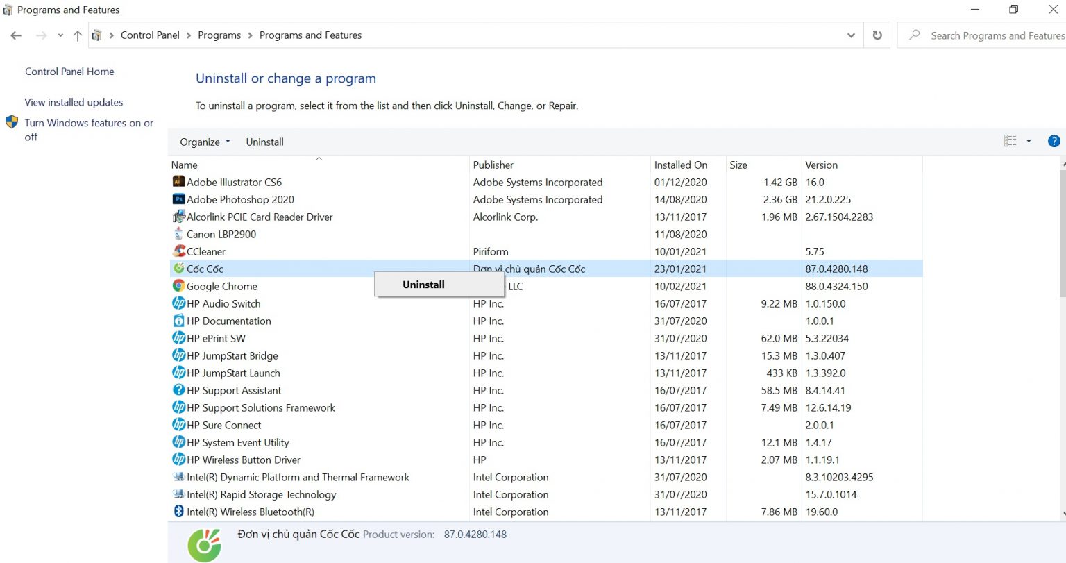Click the Canon LBP2900 icon
This screenshot has width=1066, height=563.
[x=178, y=234]
